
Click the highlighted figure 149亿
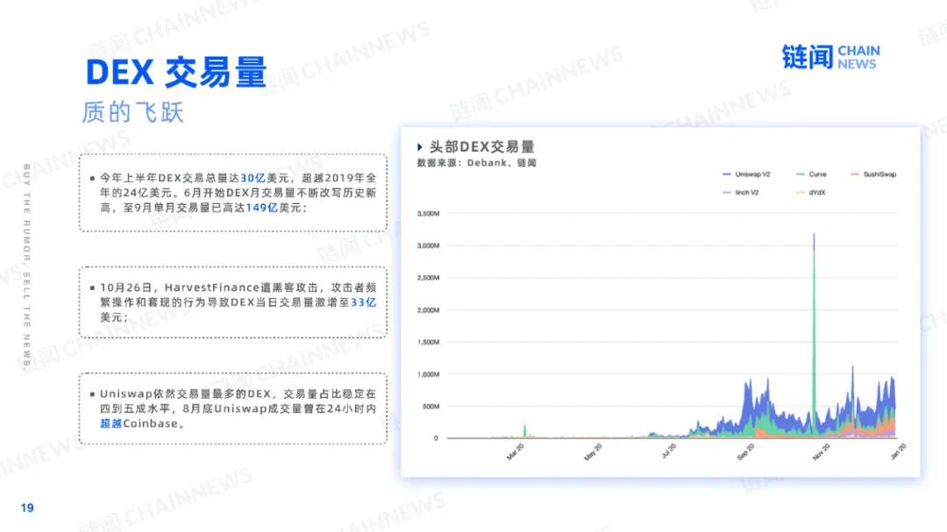coord(261,208)
